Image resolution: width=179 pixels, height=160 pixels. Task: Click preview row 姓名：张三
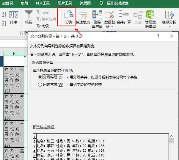(70, 141)
